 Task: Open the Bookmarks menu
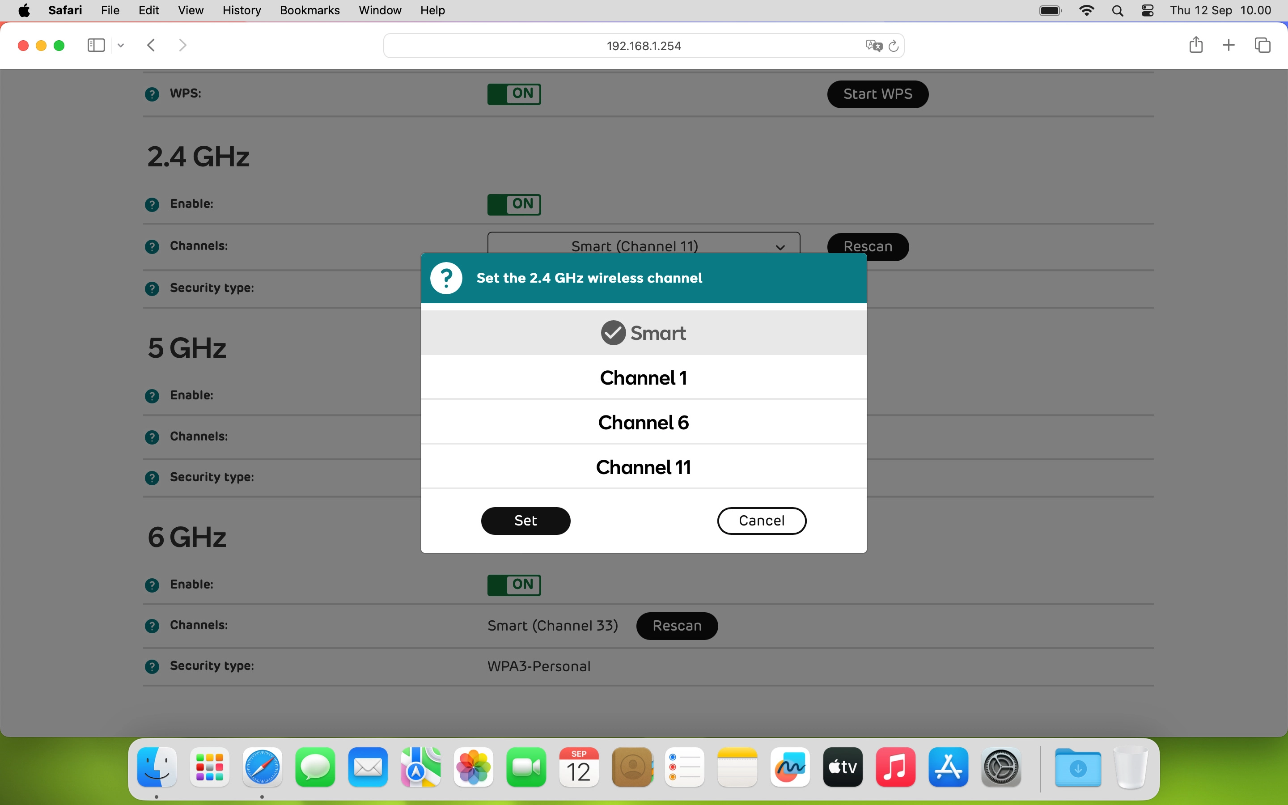(x=309, y=10)
